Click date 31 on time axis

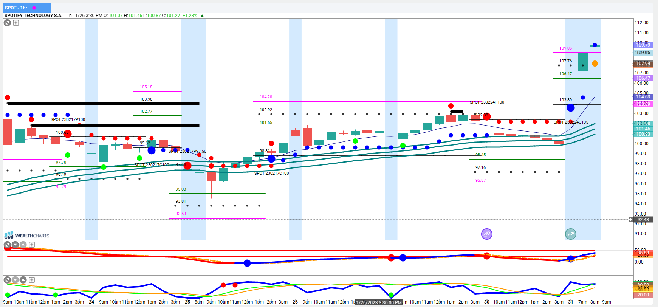click(x=570, y=302)
